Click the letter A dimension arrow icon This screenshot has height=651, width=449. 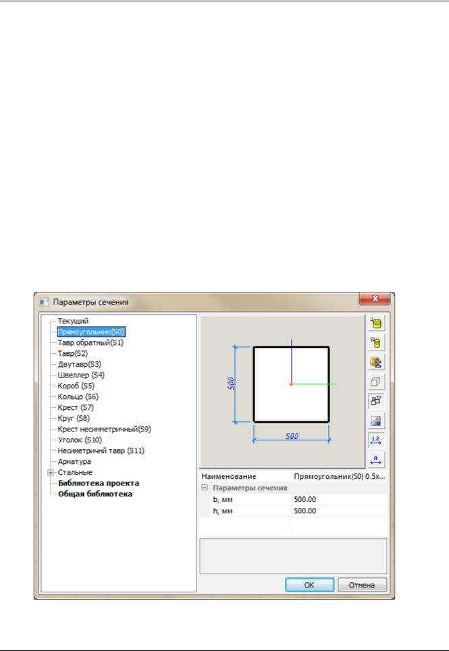coord(376,460)
